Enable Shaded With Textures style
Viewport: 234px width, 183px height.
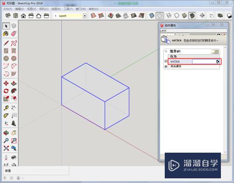pyautogui.click(x=192, y=15)
